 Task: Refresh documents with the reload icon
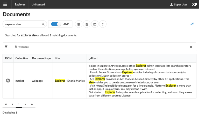[x=192, y=24]
